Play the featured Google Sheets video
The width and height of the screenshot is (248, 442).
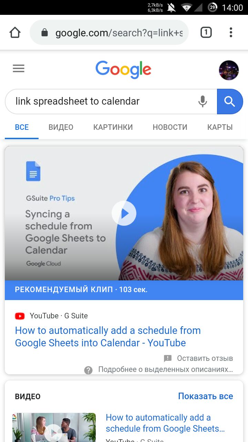point(124,213)
